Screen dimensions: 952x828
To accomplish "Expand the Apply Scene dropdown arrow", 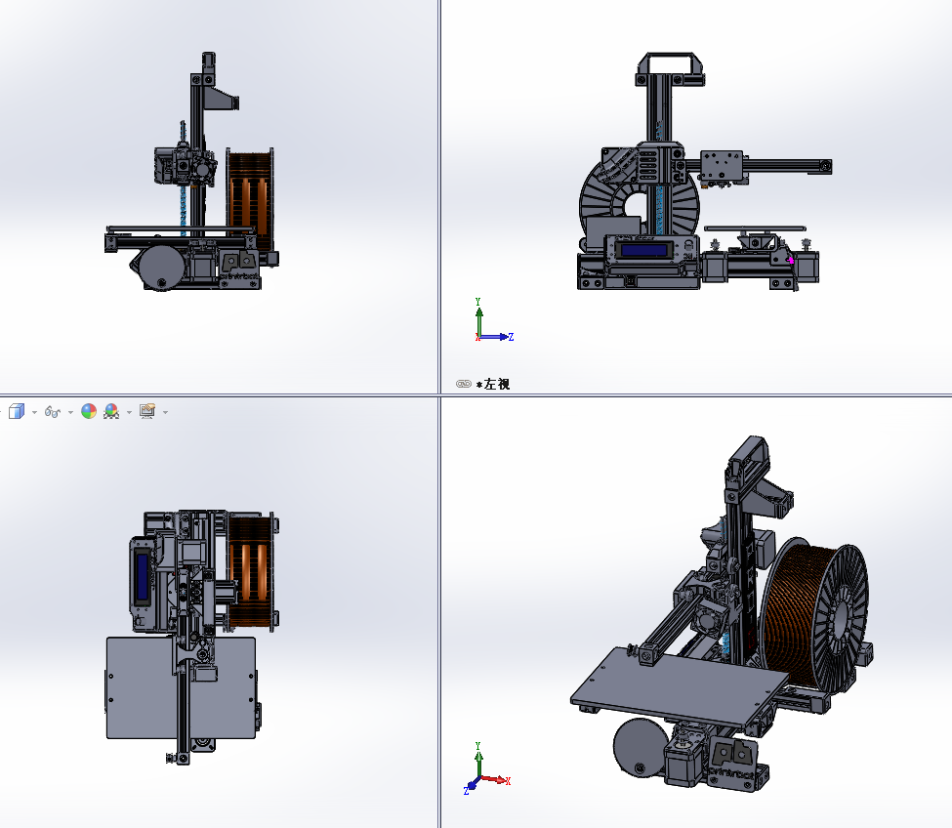I will point(129,412).
